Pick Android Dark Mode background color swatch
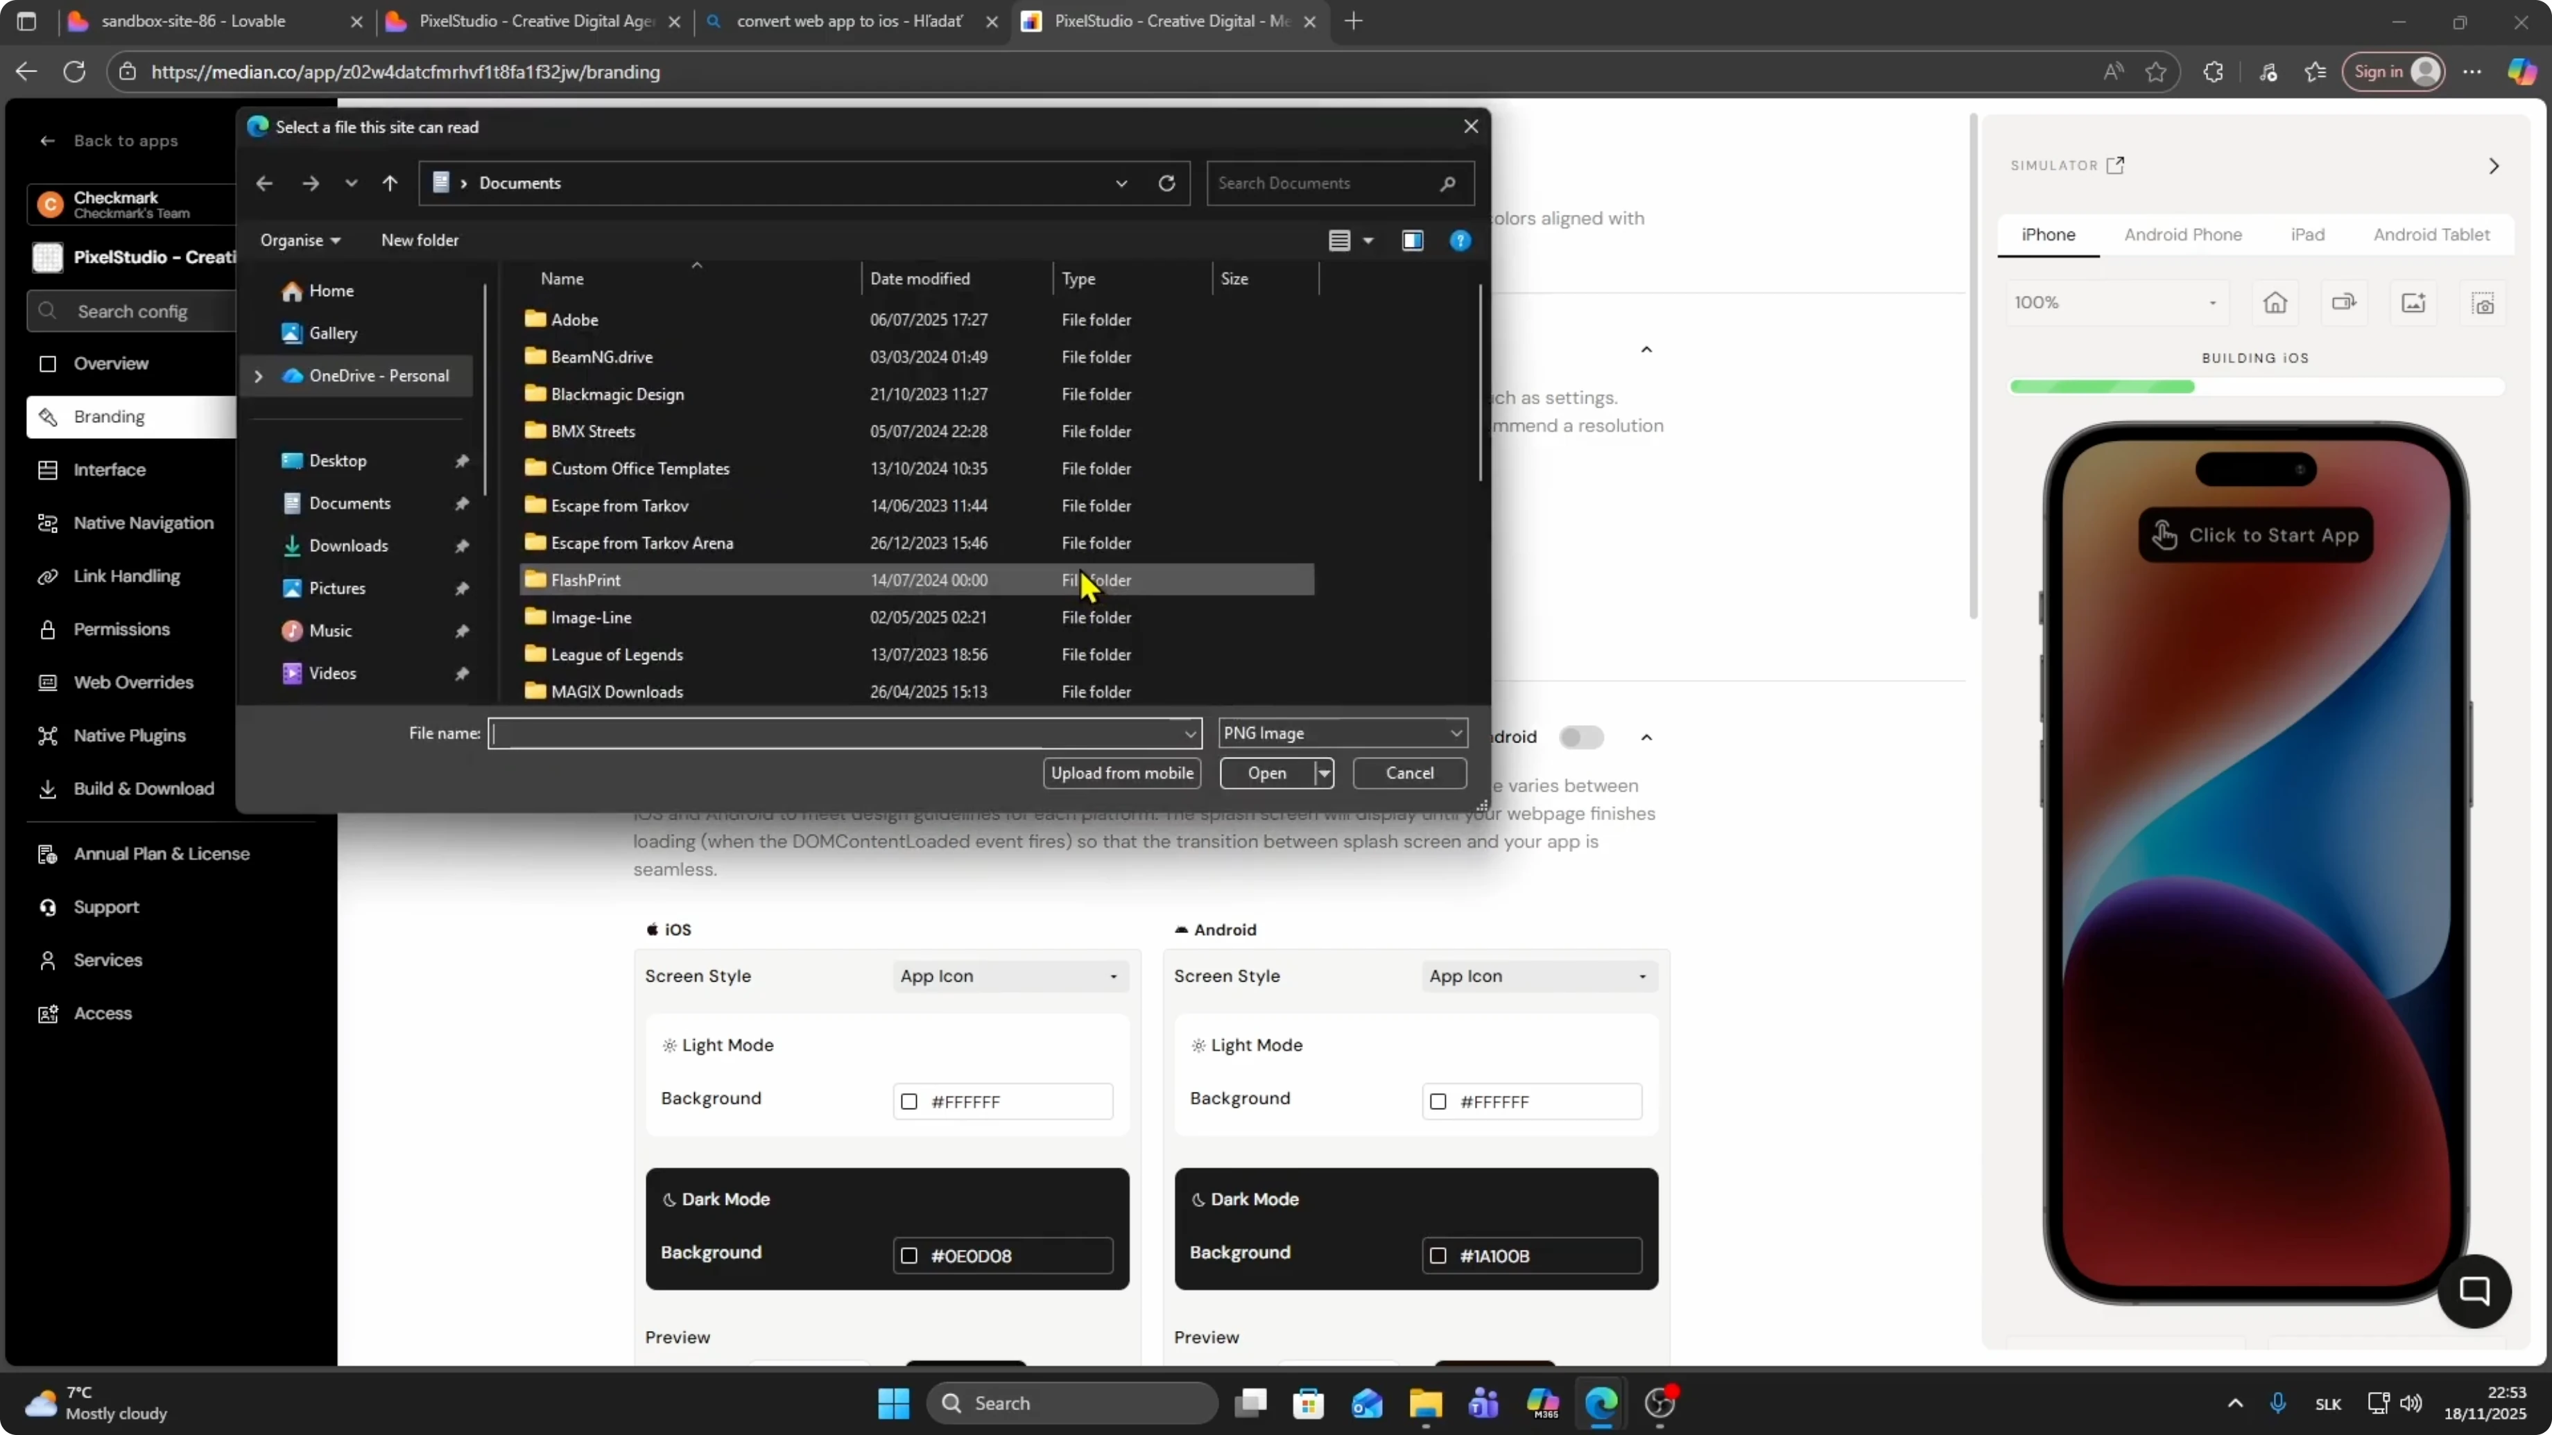 click(x=1438, y=1257)
